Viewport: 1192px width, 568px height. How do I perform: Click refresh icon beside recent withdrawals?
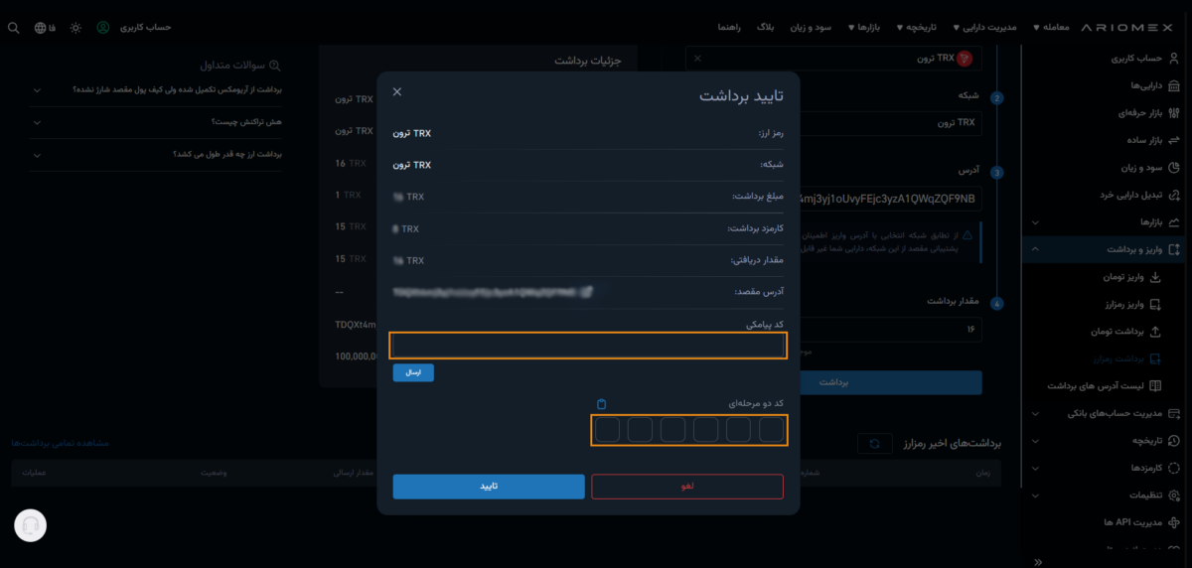874,444
